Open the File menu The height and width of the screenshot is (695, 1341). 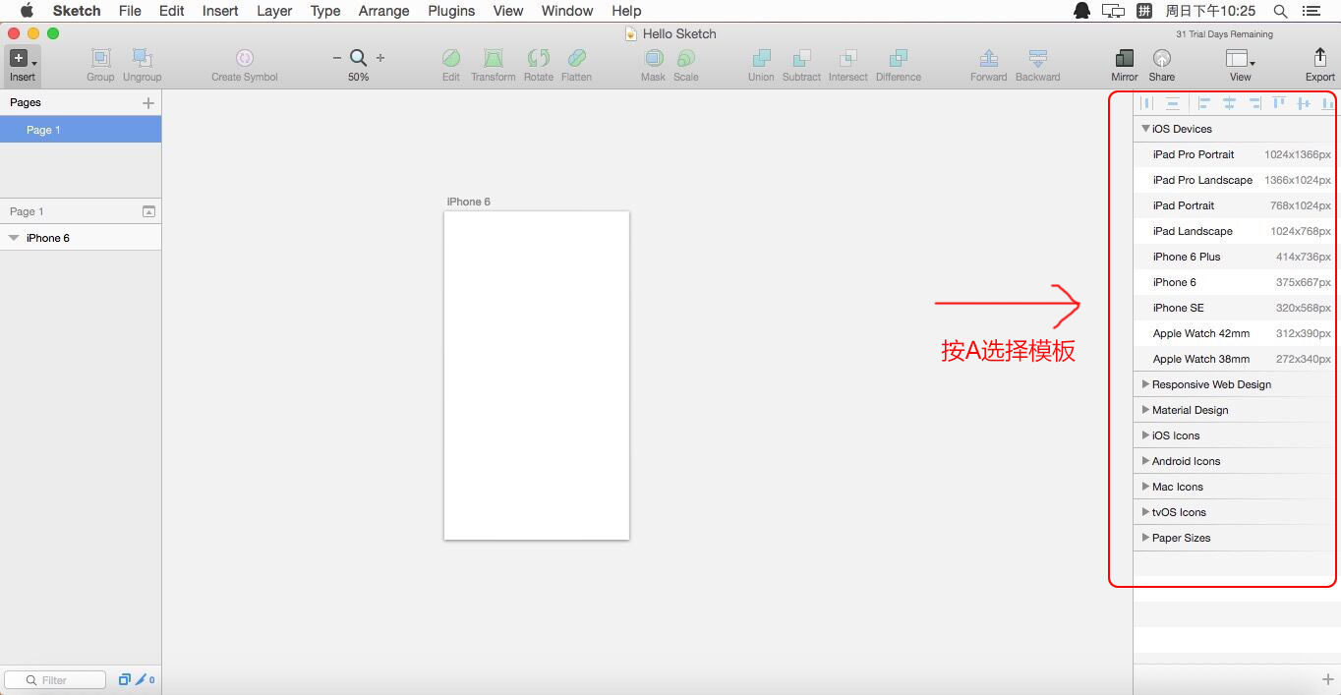[x=130, y=11]
